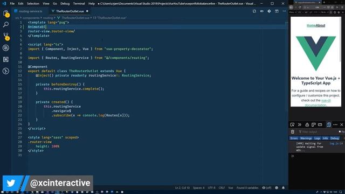The image size is (345, 194).
Task: Close the devtools panel
Action: point(342,124)
